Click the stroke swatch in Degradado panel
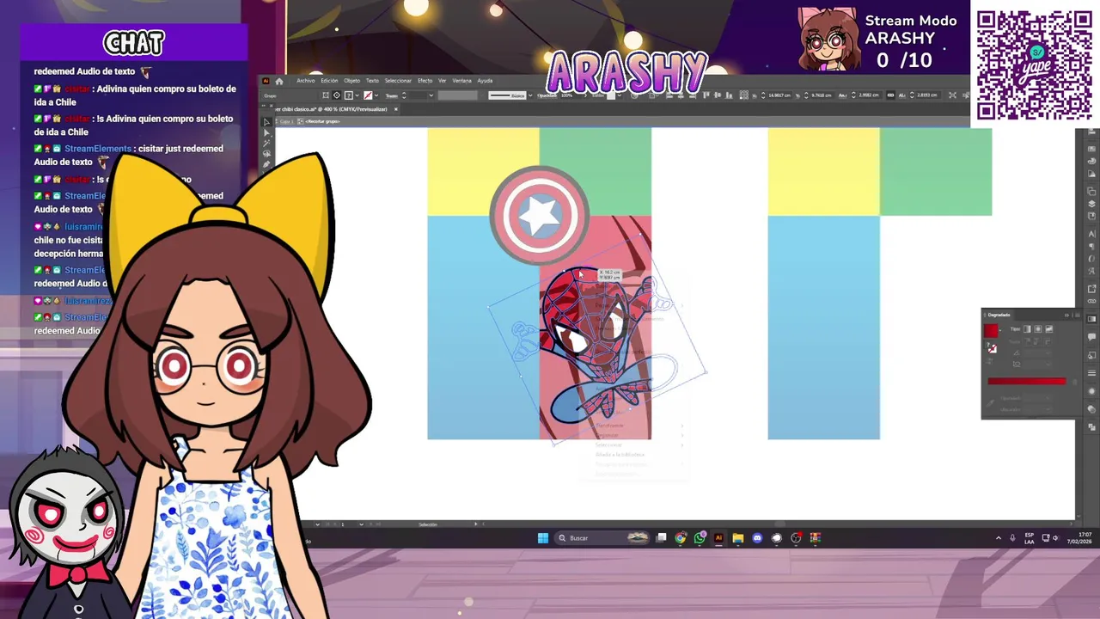The width and height of the screenshot is (1100, 619). tap(993, 348)
